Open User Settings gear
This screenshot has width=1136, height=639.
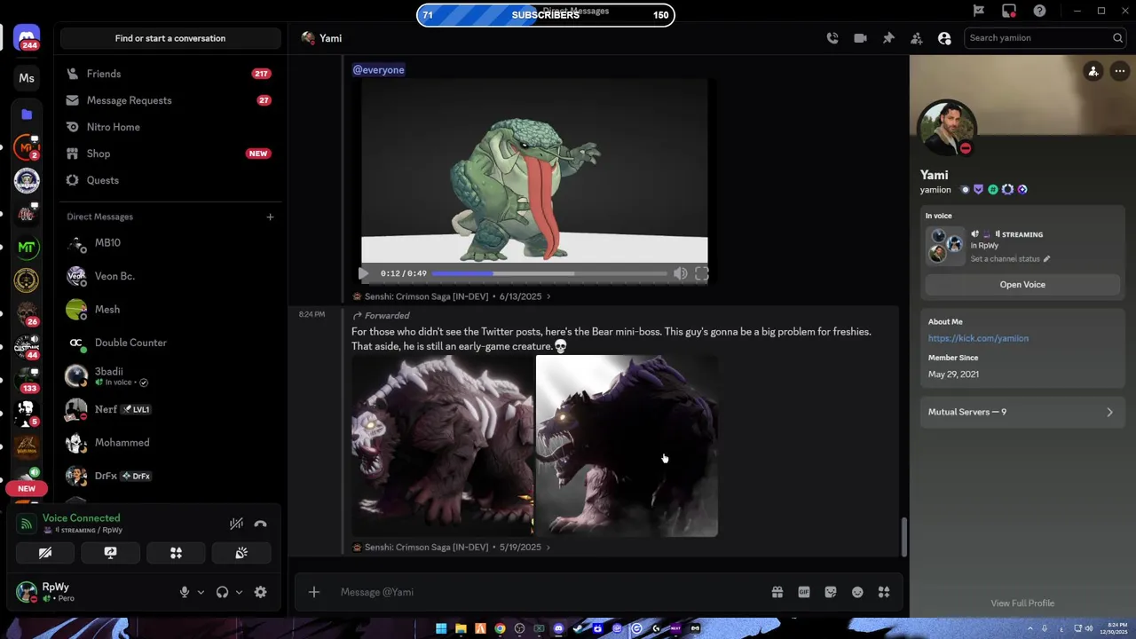tap(260, 592)
